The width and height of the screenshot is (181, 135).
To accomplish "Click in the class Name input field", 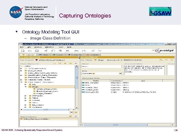I will click(102, 66).
